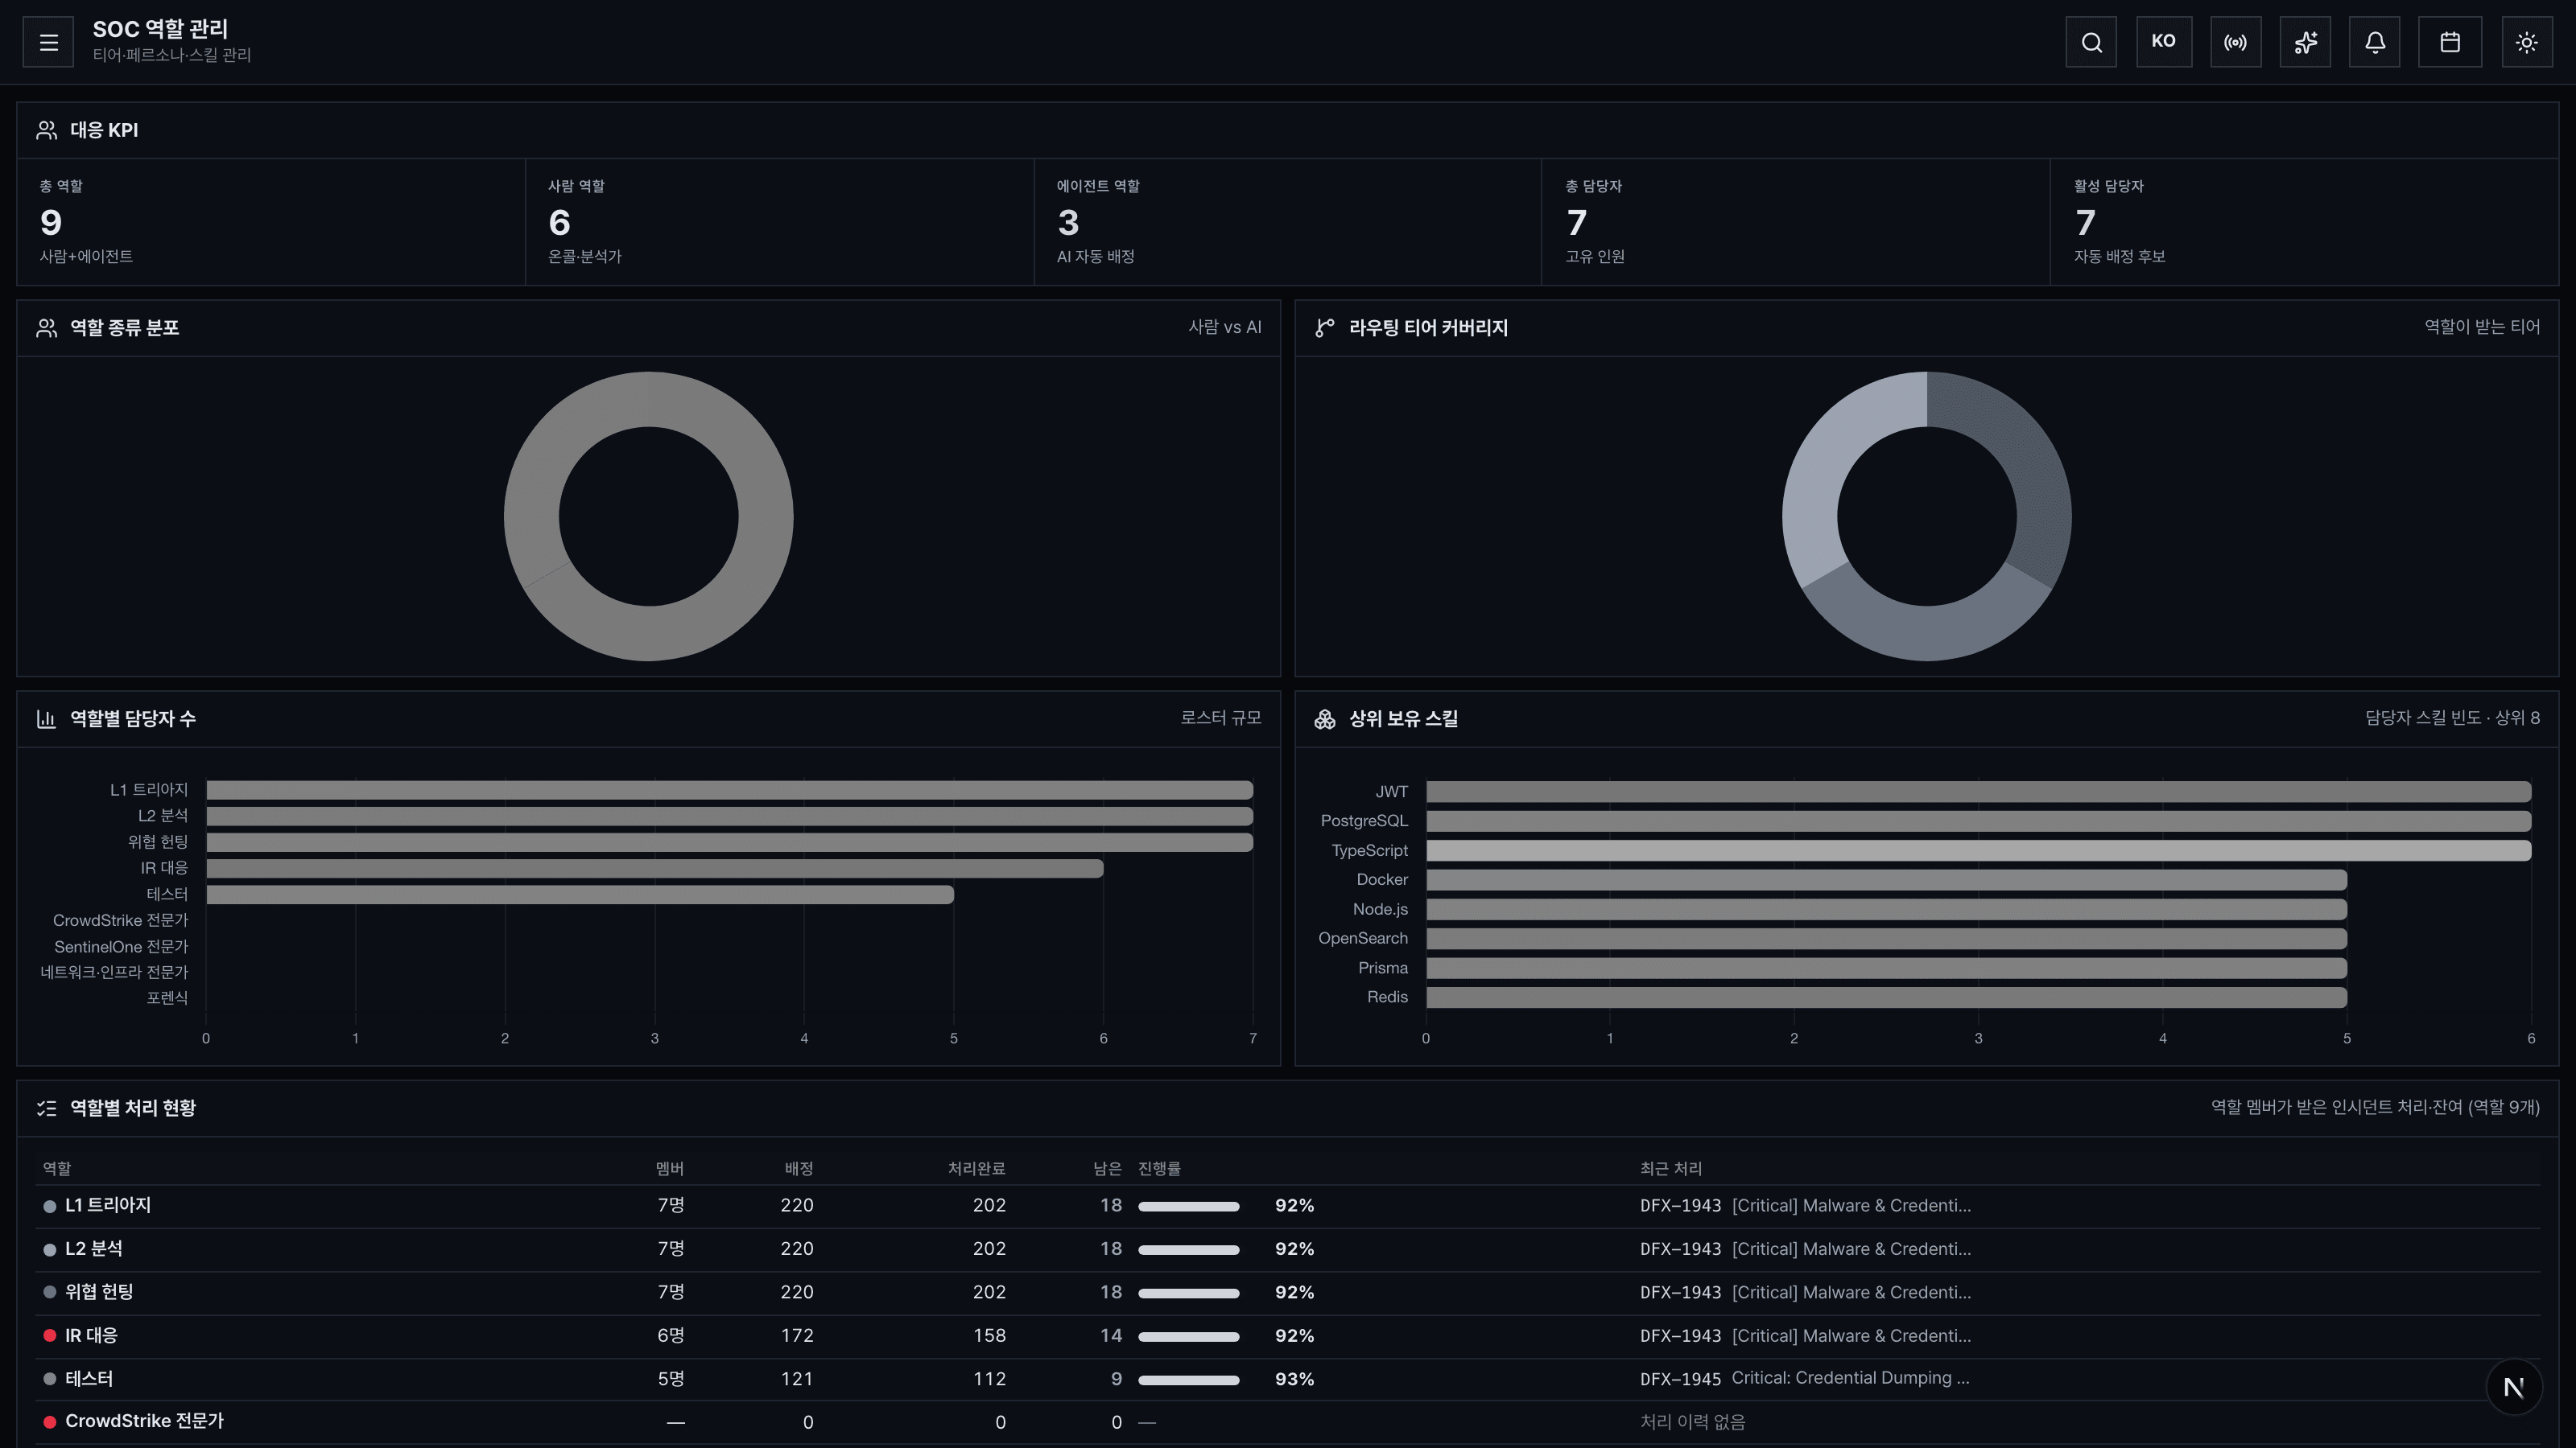Click the 역할 종류 분포 donut chart
Viewport: 2576px width, 1448px height.
click(x=648, y=516)
